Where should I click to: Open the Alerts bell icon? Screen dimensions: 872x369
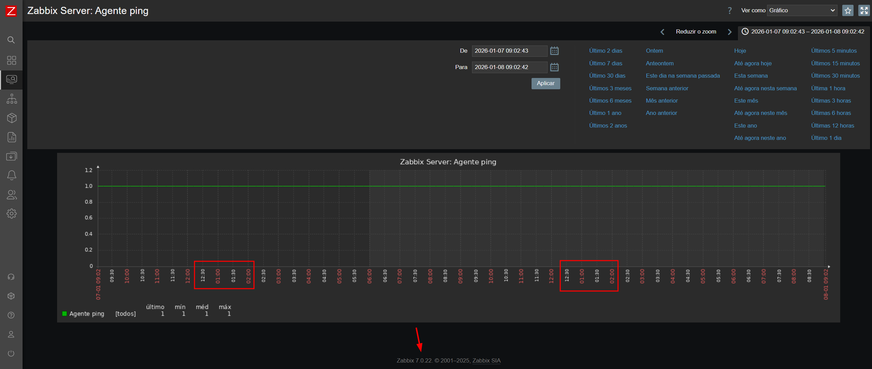click(12, 175)
